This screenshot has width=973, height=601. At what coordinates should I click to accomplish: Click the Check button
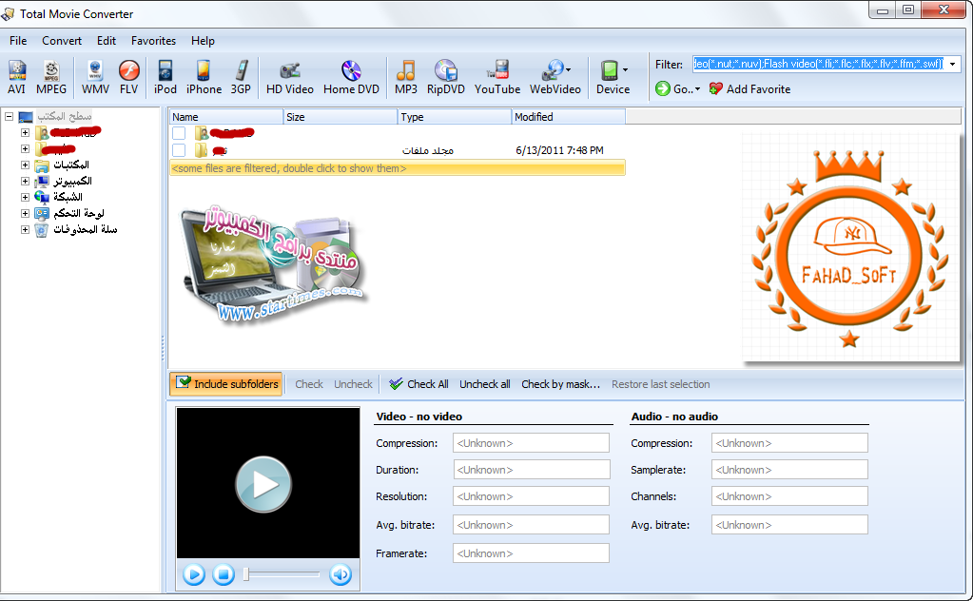click(x=309, y=384)
